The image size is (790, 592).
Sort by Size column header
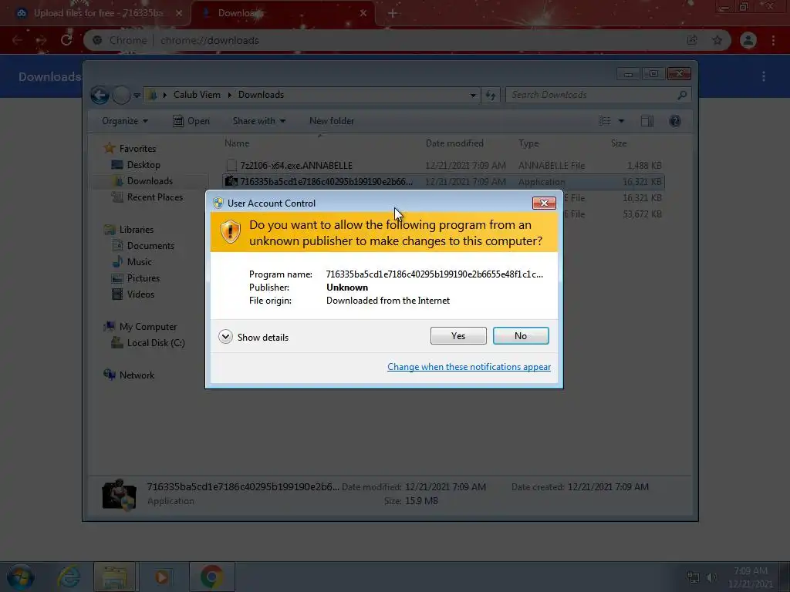click(619, 143)
